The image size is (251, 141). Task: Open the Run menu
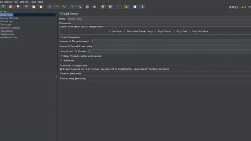point(16,2)
